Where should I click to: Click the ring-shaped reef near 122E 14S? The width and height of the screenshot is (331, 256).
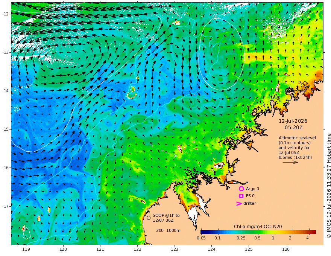click(132, 96)
